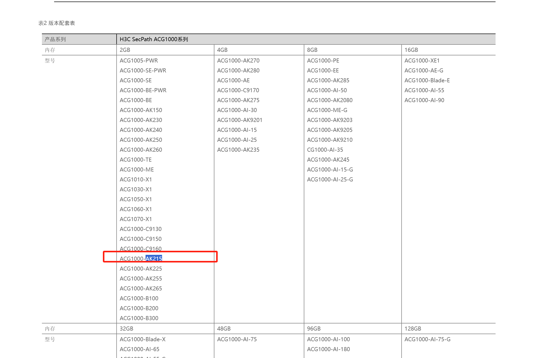Click the H3C SecPath ACG1000 header cell

click(154, 39)
